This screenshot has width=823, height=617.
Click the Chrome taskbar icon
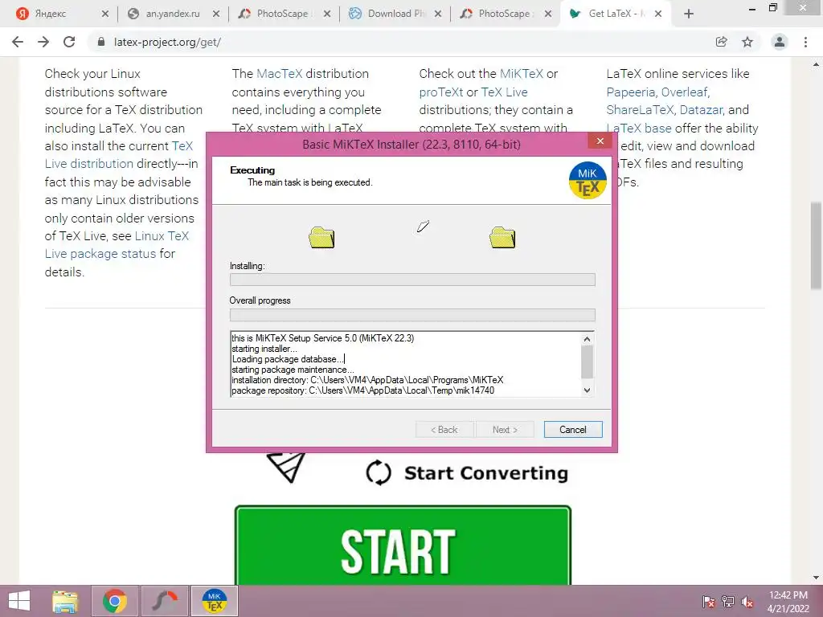[114, 601]
